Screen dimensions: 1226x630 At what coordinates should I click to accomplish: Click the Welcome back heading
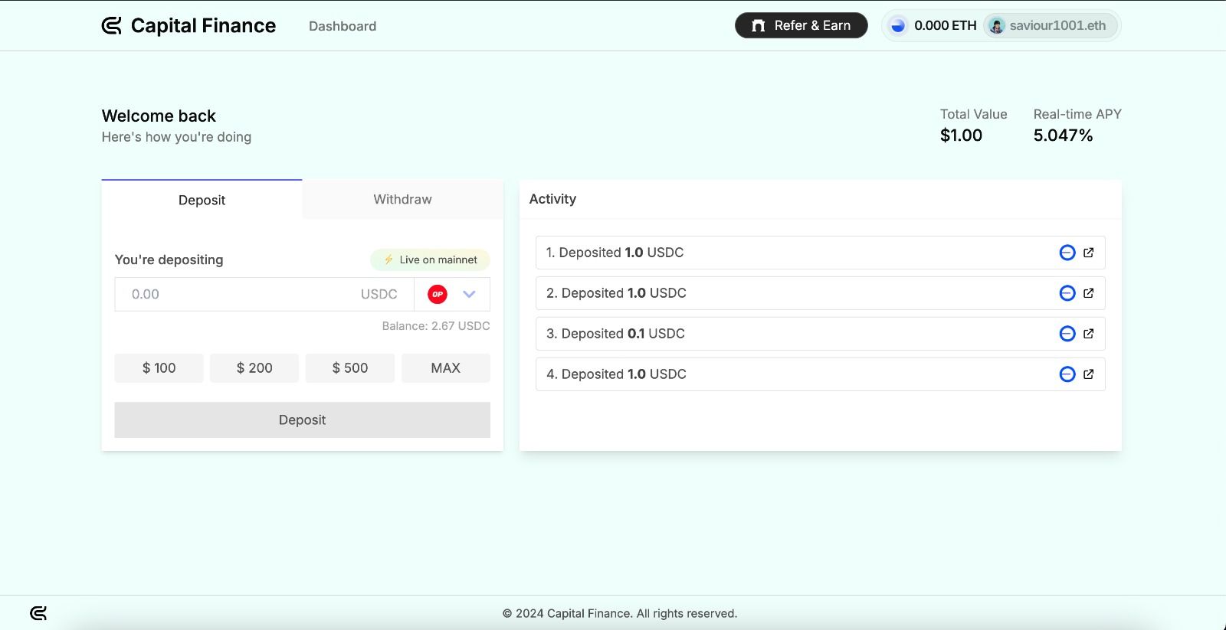[x=159, y=116]
